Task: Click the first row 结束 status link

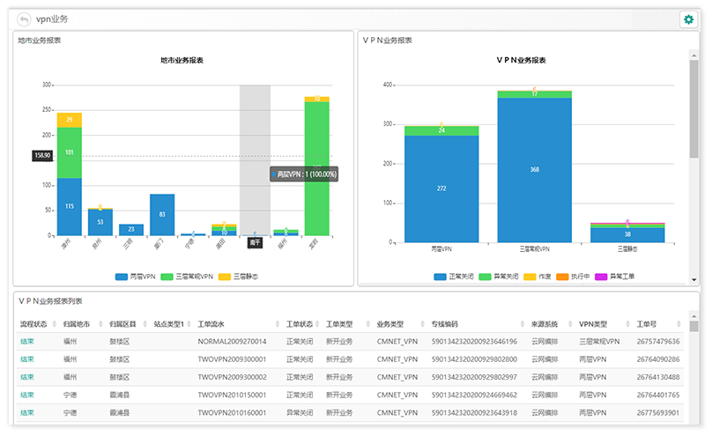Action: [27, 341]
